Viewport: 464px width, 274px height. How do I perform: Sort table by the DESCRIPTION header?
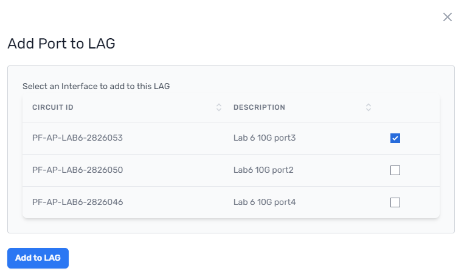[259, 107]
